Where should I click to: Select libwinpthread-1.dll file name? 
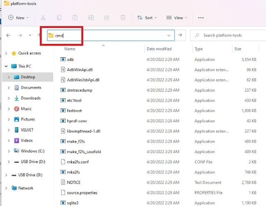click(84, 131)
